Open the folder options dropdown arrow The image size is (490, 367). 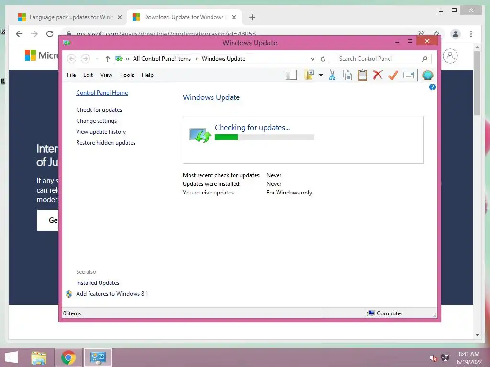tap(321, 75)
